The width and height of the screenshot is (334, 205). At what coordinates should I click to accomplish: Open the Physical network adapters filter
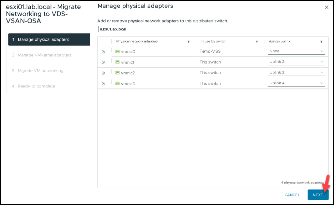[189, 41]
